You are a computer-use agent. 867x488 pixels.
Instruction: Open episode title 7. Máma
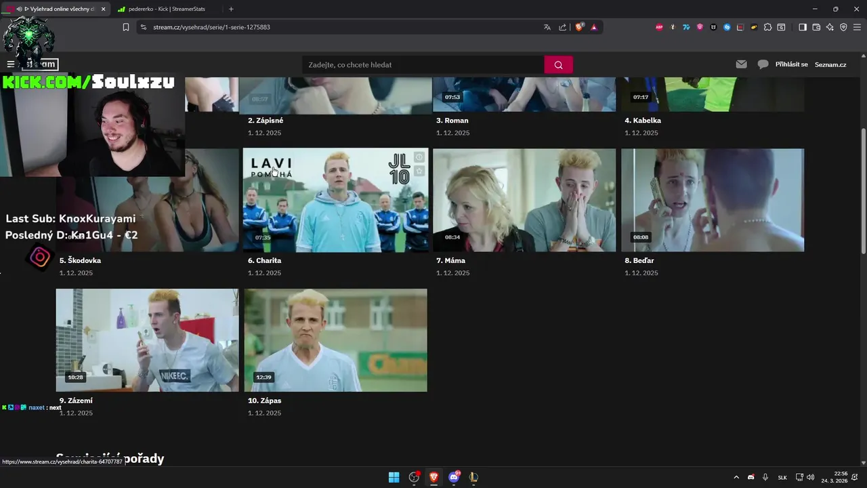(x=450, y=260)
